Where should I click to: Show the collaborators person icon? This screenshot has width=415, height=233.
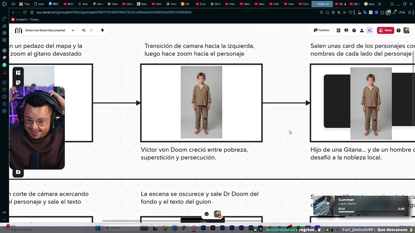(362, 30)
